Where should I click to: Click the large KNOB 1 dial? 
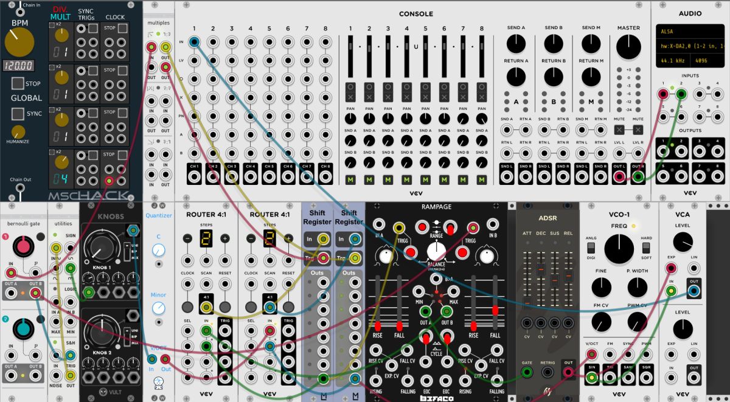point(101,249)
